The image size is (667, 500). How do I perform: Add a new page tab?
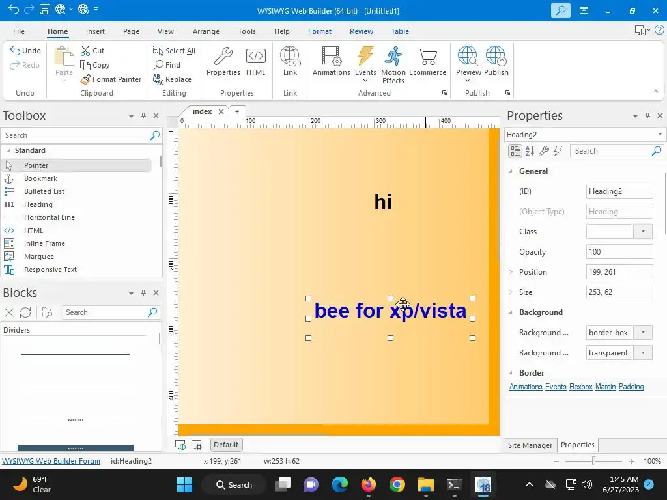click(x=237, y=111)
